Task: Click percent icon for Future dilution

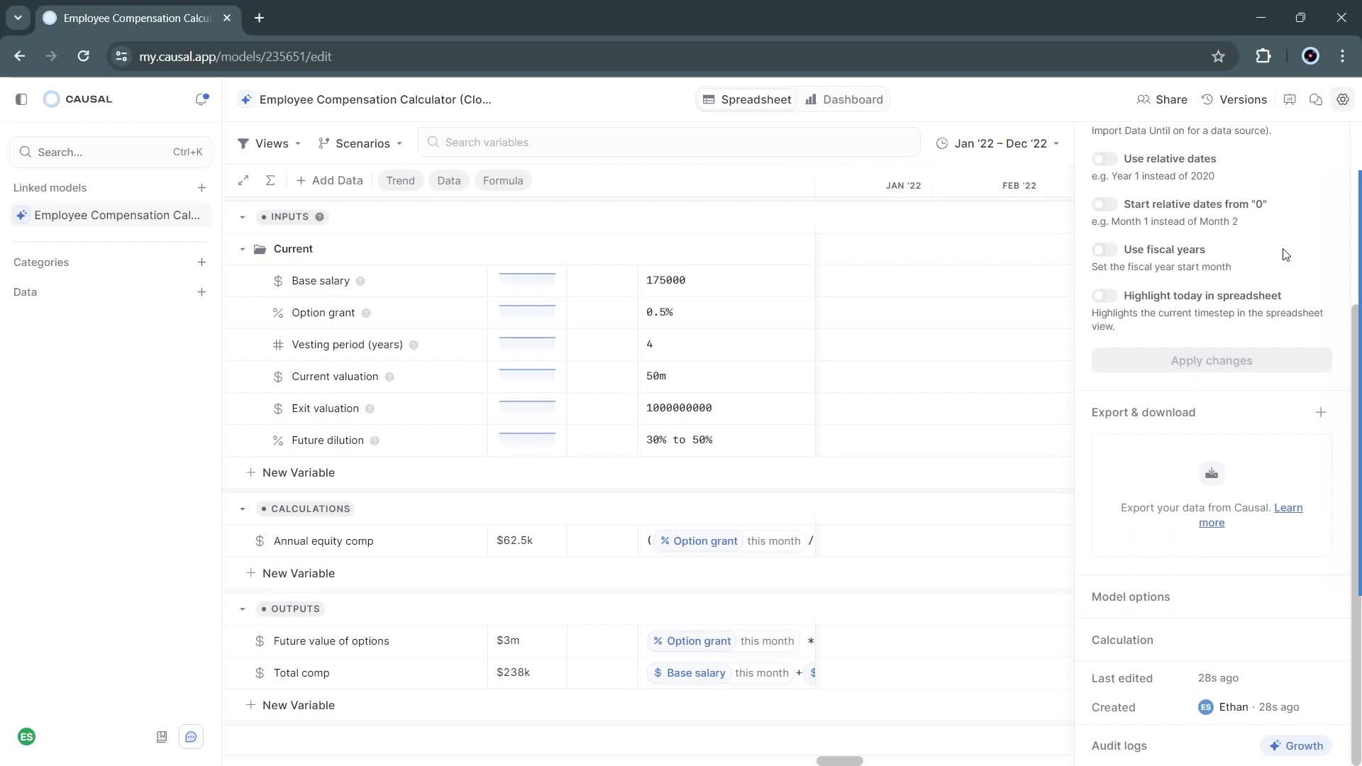Action: coord(278,440)
